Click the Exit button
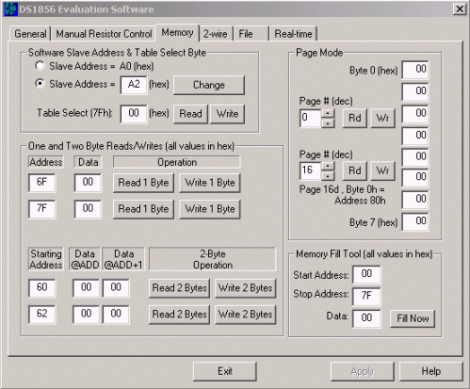The width and height of the screenshot is (470, 389). [225, 371]
